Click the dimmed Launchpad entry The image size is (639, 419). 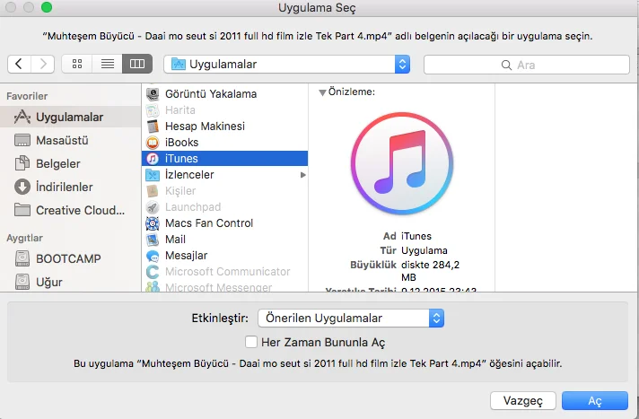click(224, 206)
